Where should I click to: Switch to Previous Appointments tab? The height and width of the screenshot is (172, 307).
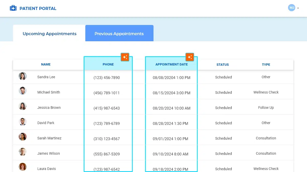click(x=119, y=34)
